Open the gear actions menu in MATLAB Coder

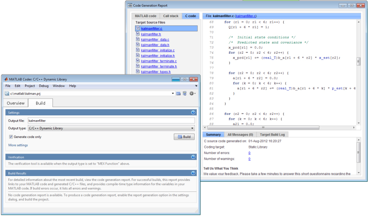tap(192, 93)
